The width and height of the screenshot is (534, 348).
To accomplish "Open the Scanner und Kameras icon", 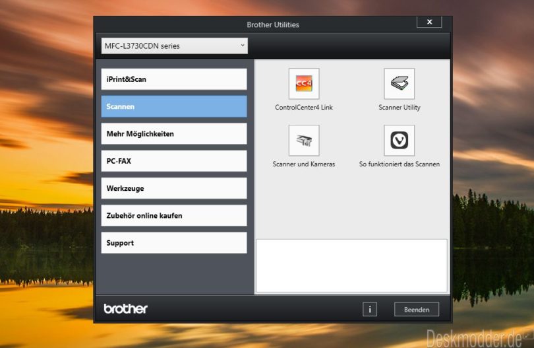I will (x=303, y=140).
